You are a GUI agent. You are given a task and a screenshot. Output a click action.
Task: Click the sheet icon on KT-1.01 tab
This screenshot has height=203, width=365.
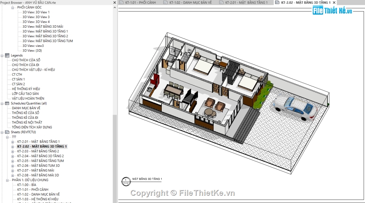click(x=121, y=2)
